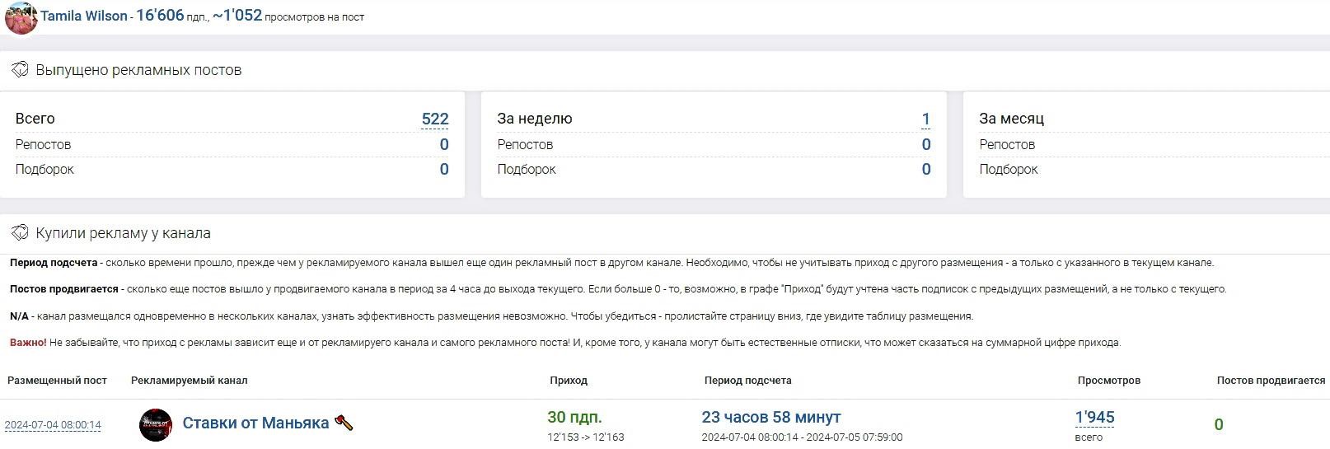Open placed post dated 2024-07-04 08:00:14
The height and width of the screenshot is (449, 1330).
coord(53,425)
